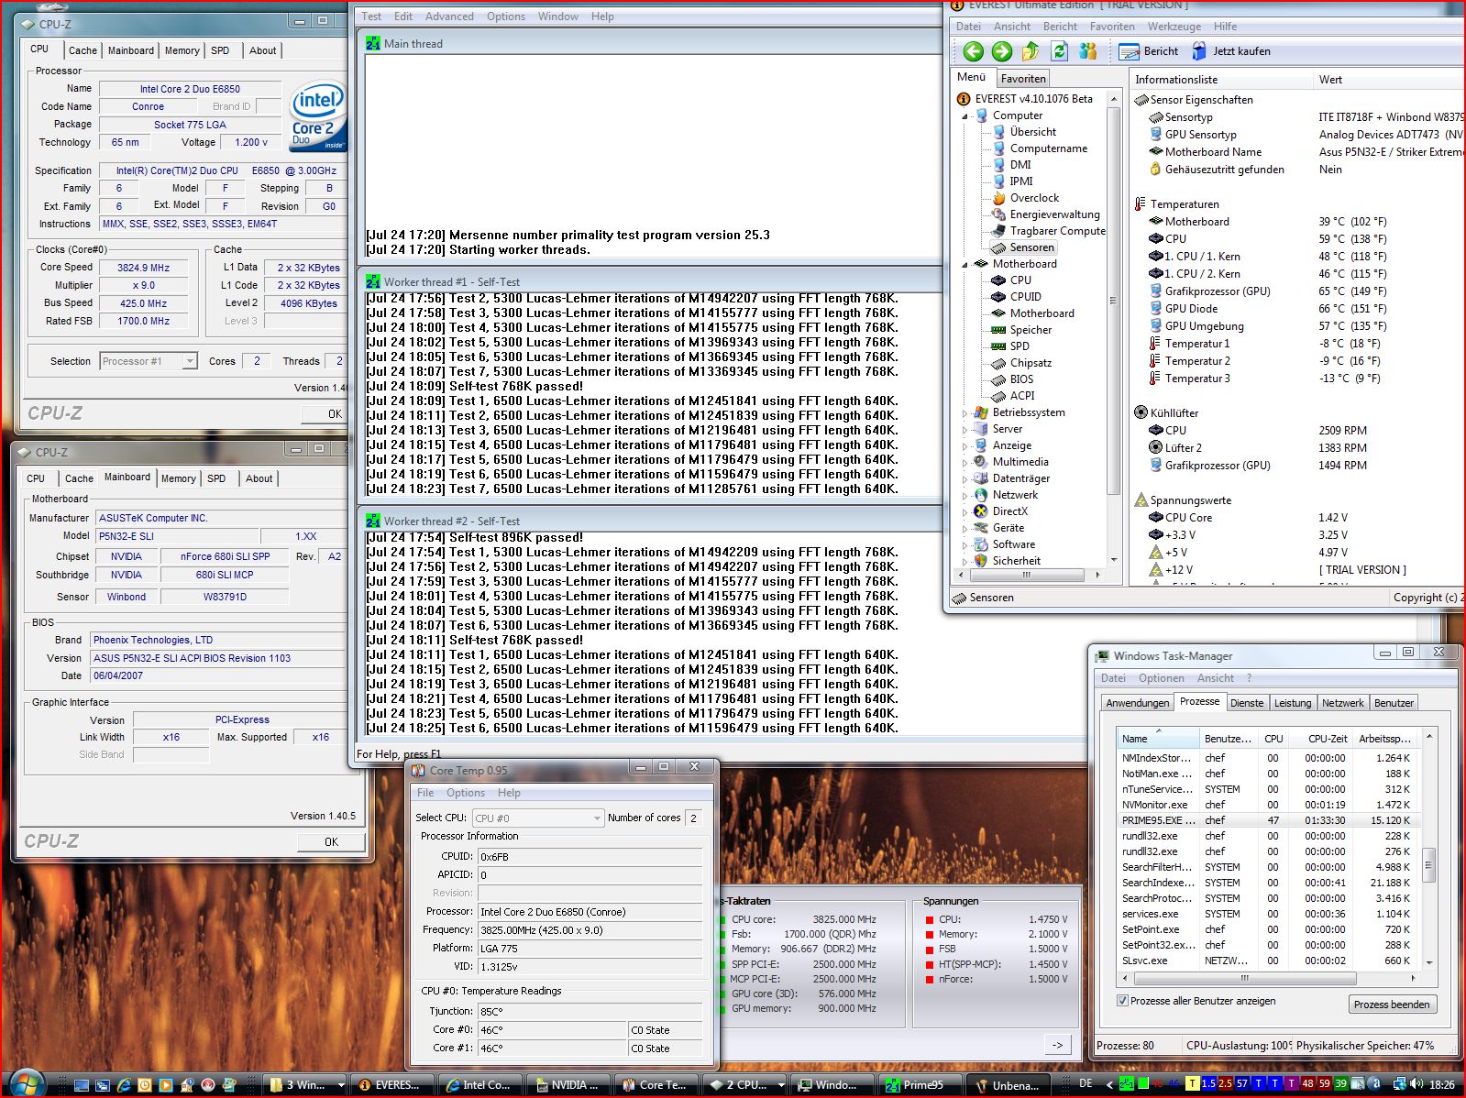Click Task-Manager process list vertical scrollbar
This screenshot has height=1098, width=1466.
(1428, 849)
